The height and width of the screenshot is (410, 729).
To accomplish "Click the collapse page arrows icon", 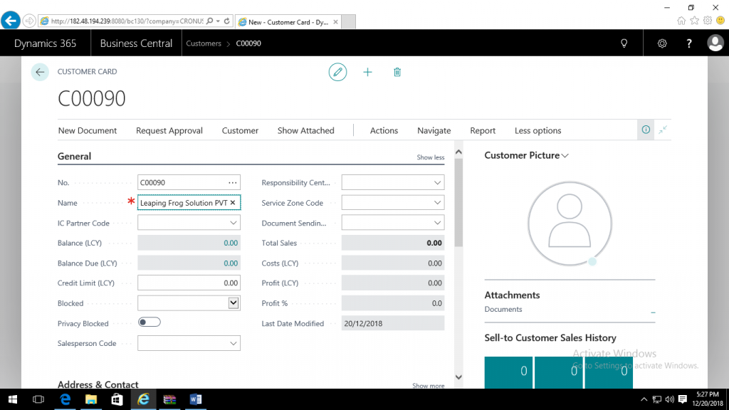I will [x=663, y=130].
